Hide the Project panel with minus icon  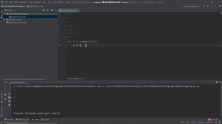coord(56,10)
